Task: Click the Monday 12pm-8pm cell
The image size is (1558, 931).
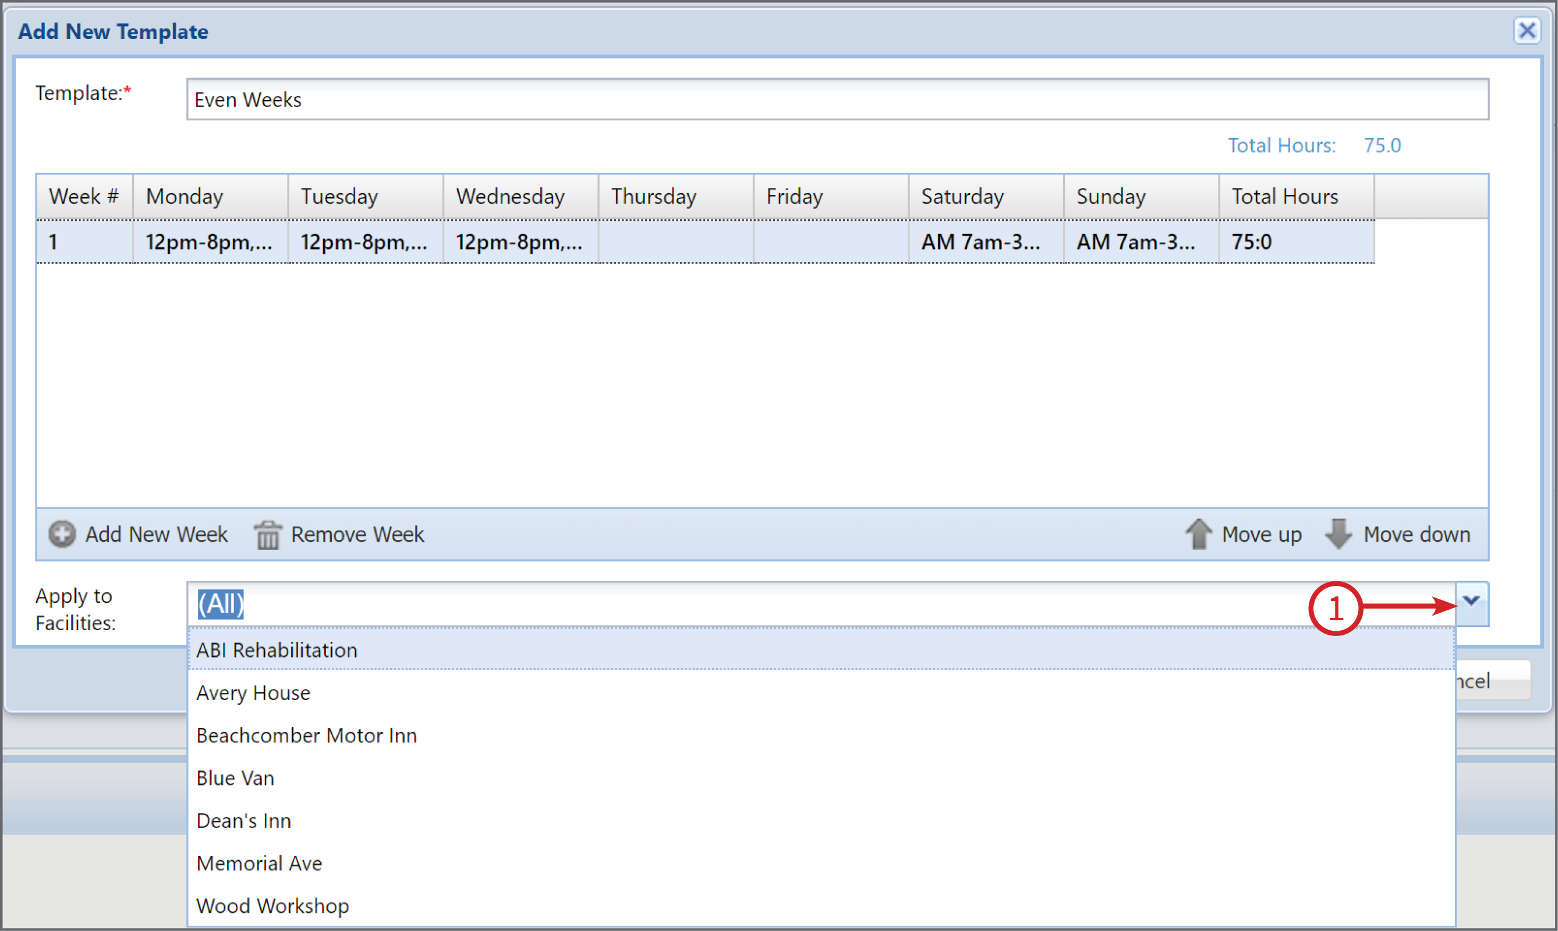Action: click(x=210, y=241)
